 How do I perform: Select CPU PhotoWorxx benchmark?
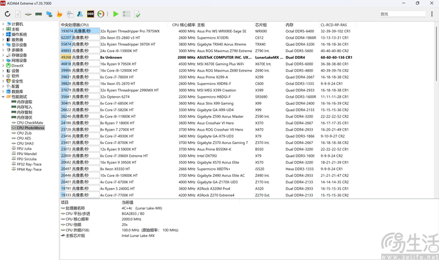30,128
